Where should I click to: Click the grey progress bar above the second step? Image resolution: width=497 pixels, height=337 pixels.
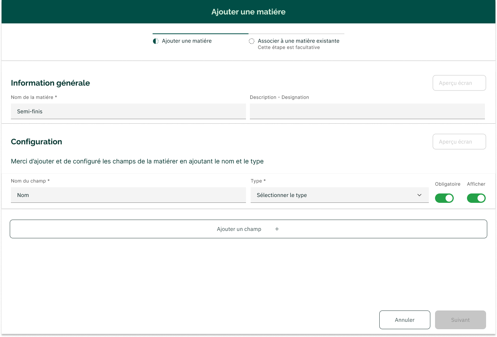pyautogui.click(x=296, y=34)
